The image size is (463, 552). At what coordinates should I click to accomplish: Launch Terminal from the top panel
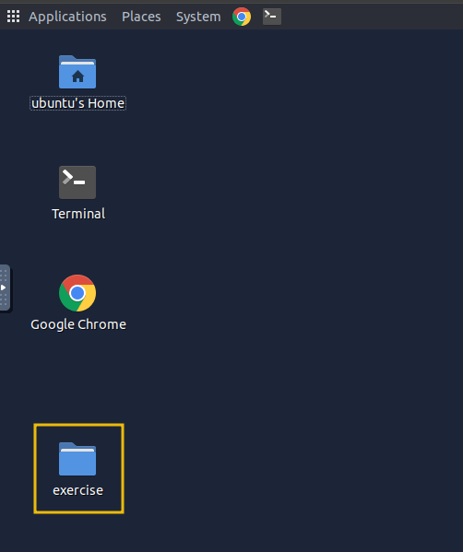pos(272,17)
